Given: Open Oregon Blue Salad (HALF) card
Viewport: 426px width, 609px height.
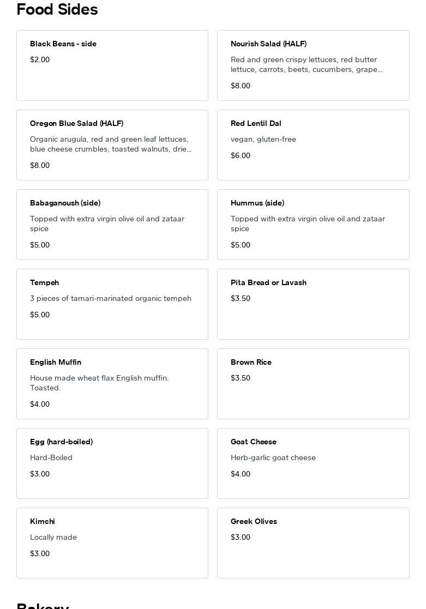Looking at the screenshot, I should (x=112, y=145).
